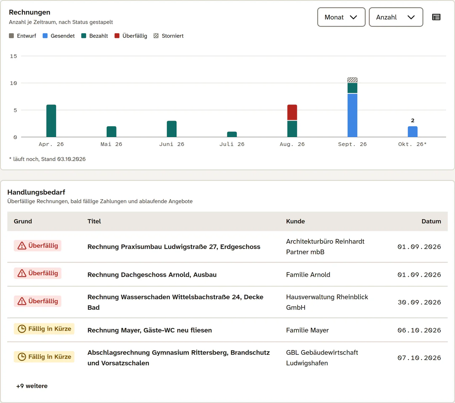The image size is (455, 403).
Task: Click Überfällig badge for Praxisumbau Ludwigstraße row
Action: (x=38, y=245)
